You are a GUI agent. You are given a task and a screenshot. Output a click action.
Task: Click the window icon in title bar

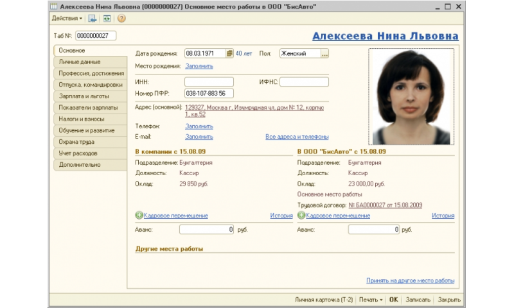[54, 6]
